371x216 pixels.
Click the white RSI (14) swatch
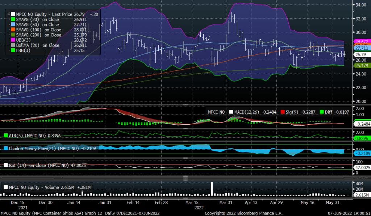[6, 165]
